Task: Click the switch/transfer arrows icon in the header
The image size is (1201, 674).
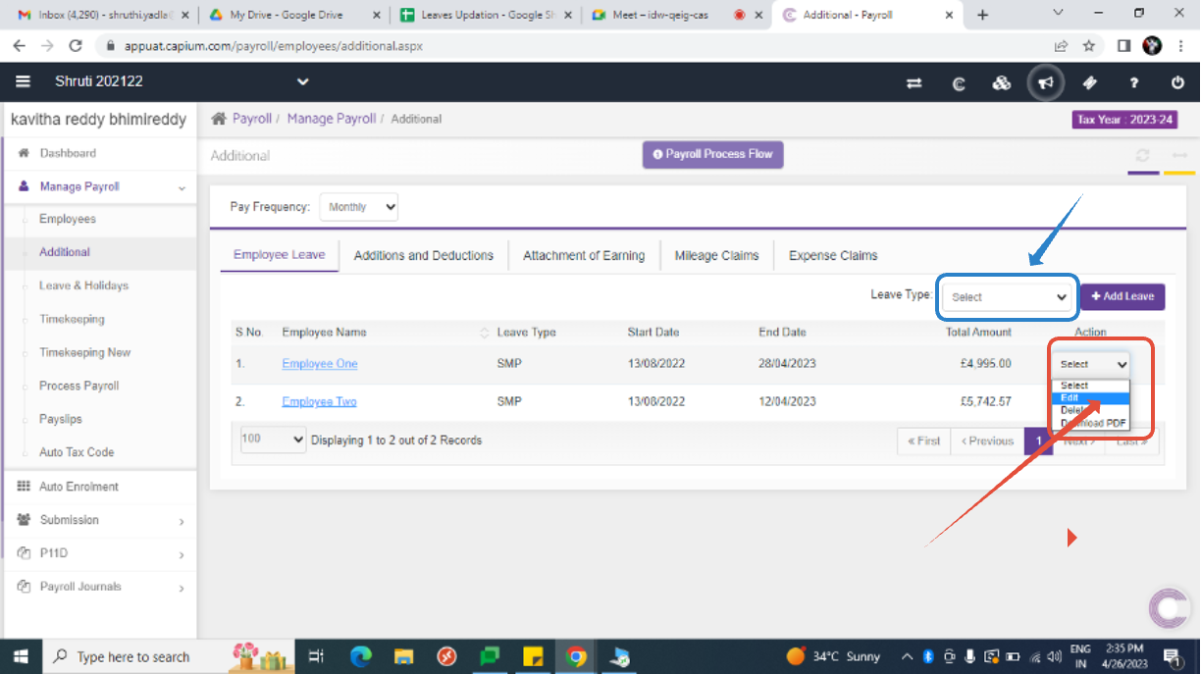Action: point(914,83)
